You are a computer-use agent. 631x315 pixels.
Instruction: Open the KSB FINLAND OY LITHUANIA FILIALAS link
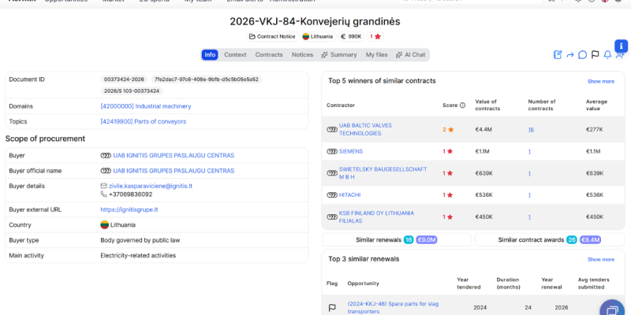pos(376,217)
